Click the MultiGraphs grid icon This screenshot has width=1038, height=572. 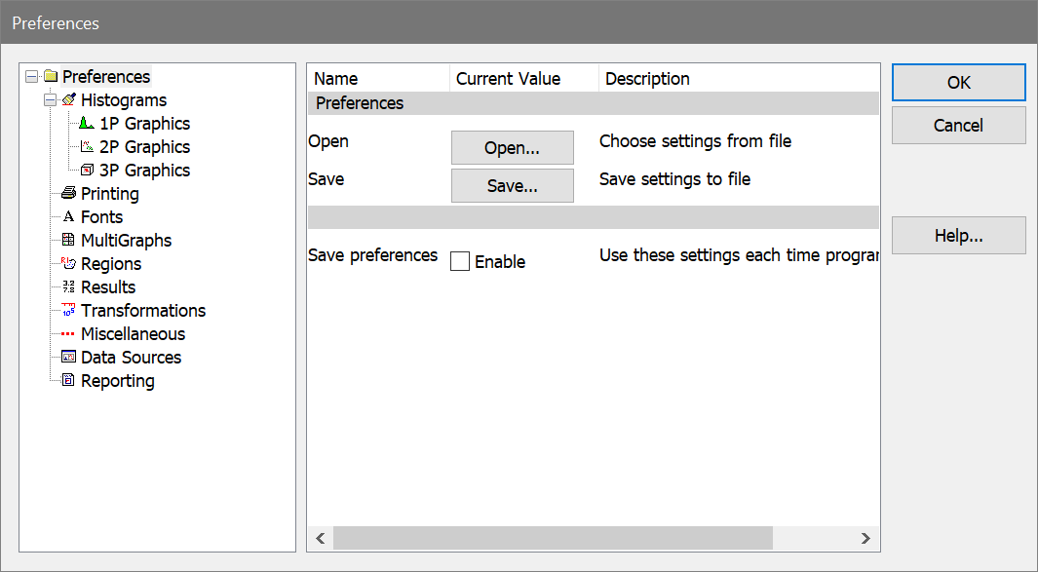pyautogui.click(x=68, y=241)
